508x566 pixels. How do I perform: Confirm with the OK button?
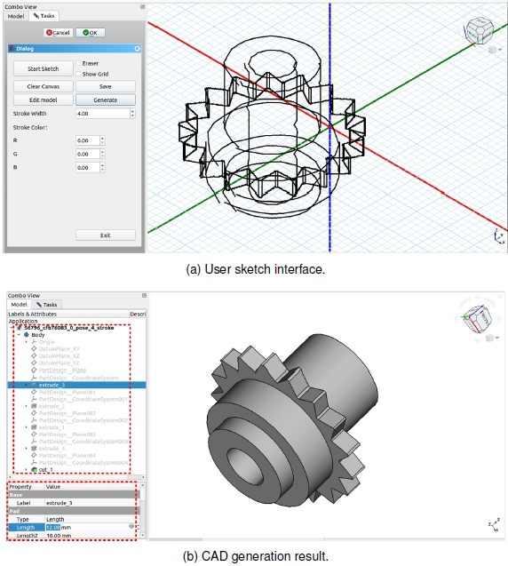91,33
